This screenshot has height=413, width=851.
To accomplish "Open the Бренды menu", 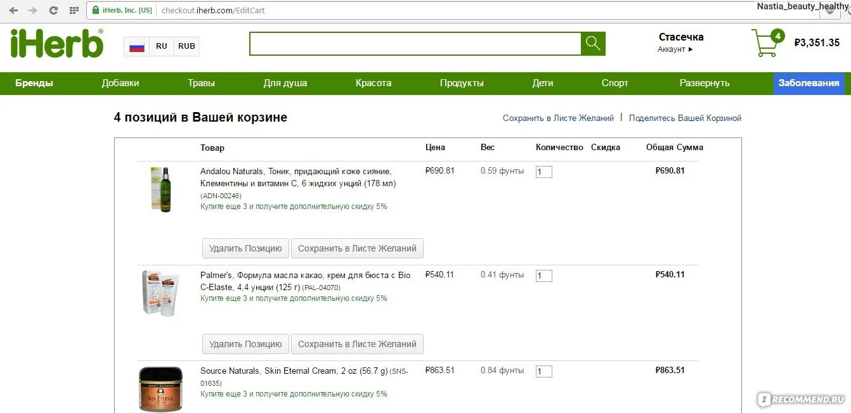I will coord(34,83).
